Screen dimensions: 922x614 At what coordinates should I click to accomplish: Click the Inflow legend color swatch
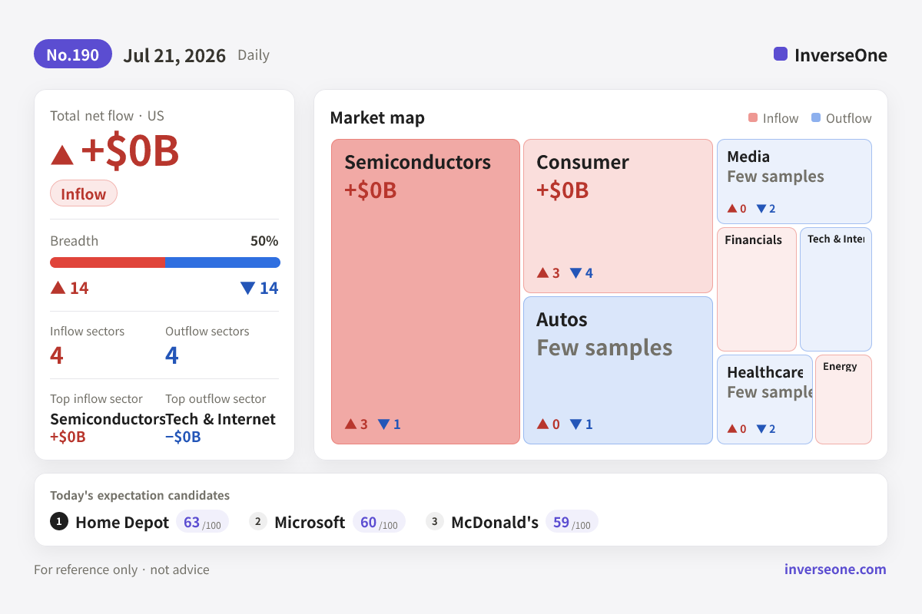753,118
